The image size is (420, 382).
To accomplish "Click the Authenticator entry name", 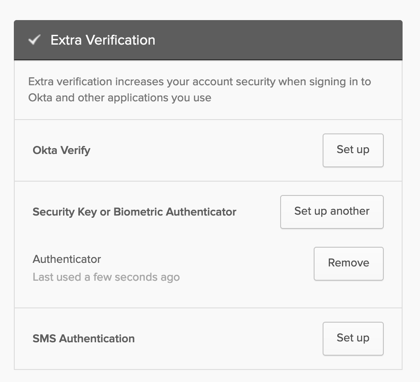I will click(66, 259).
